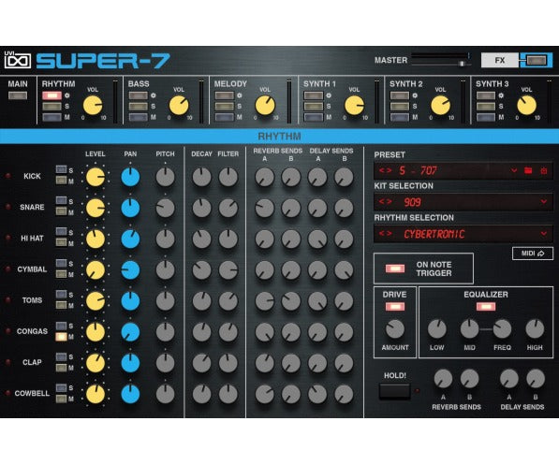Open the Bass section settings gear
This screenshot has height=465, width=559.
click(x=154, y=95)
